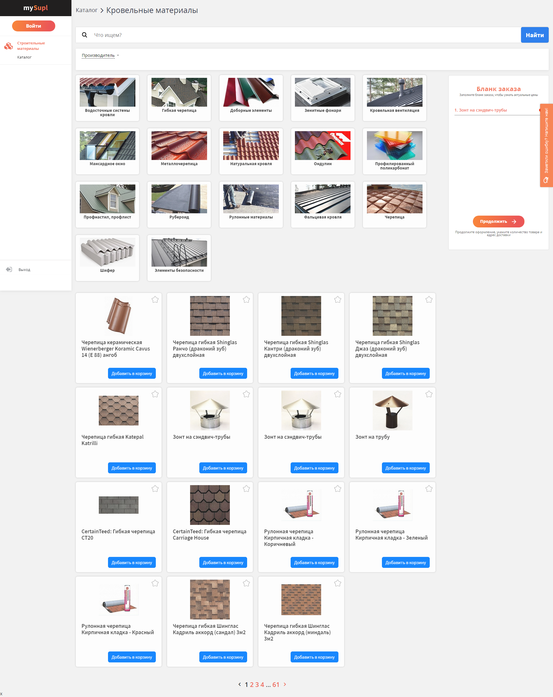This screenshot has height=697, width=553.
Task: Star the Katepal Katrilli shingle product
Action: [x=155, y=394]
